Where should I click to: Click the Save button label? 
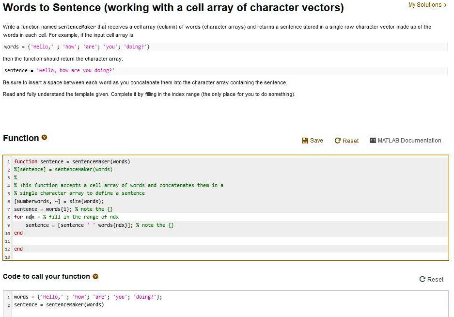[x=316, y=141]
